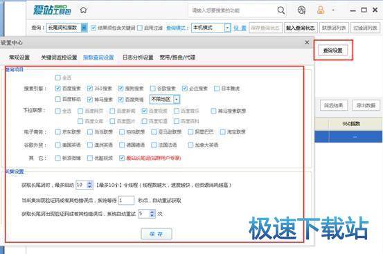The width and height of the screenshot is (383, 254).
Task: Uncheck the 神马搜索 checkbox
Action: [90, 99]
